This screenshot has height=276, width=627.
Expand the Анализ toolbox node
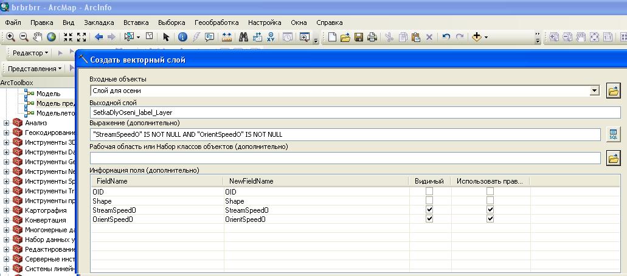pyautogui.click(x=7, y=123)
